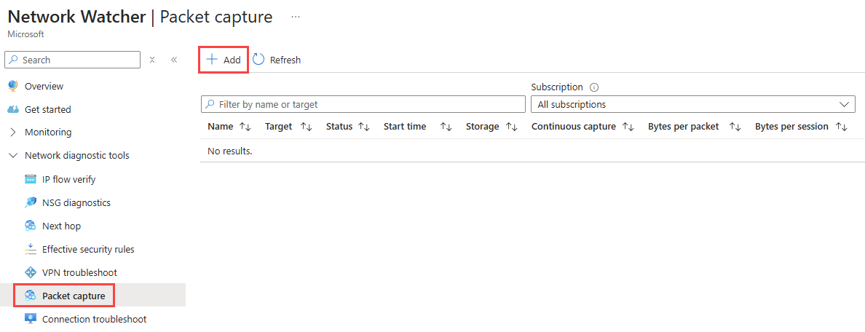Open NSG diagnostics tool icon
865x332 pixels.
click(31, 202)
